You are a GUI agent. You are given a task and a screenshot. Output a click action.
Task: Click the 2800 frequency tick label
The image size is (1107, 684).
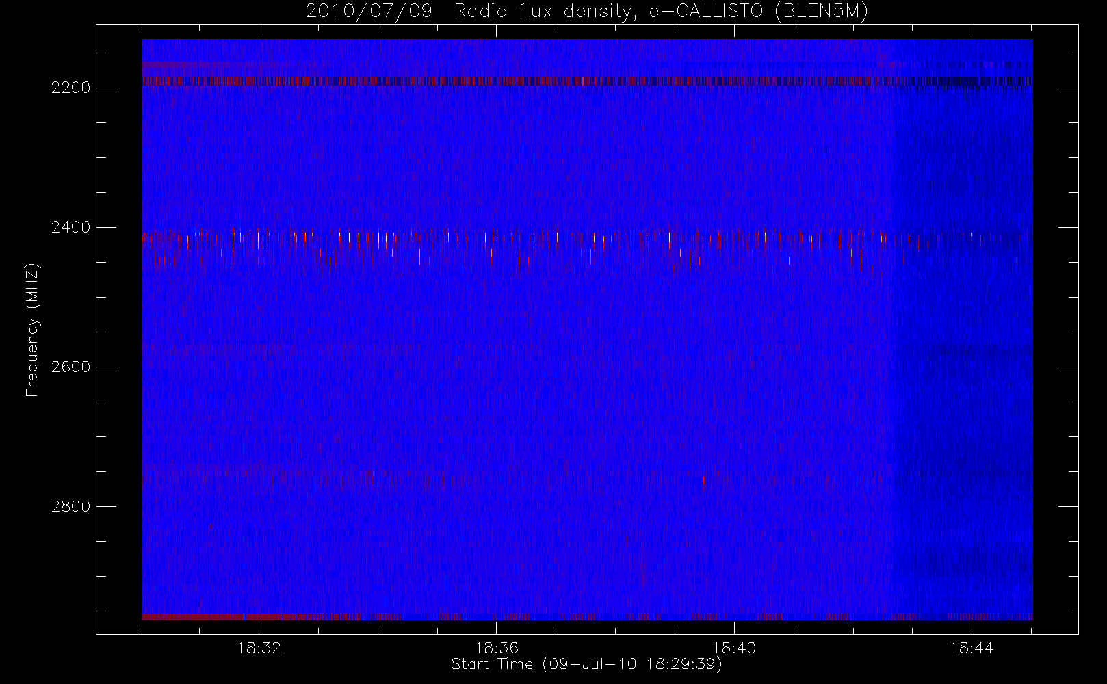click(71, 506)
